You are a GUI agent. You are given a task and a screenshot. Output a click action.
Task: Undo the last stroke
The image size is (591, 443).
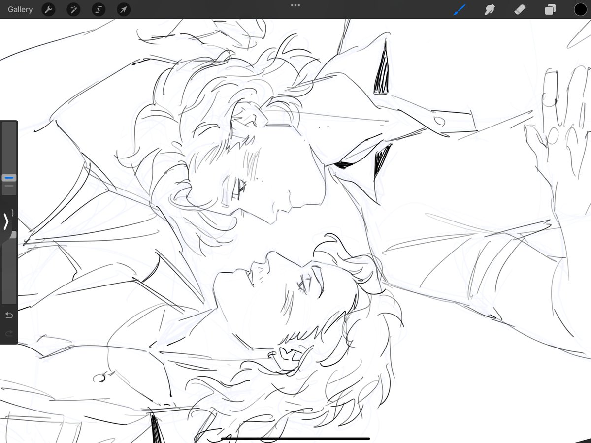[9, 315]
